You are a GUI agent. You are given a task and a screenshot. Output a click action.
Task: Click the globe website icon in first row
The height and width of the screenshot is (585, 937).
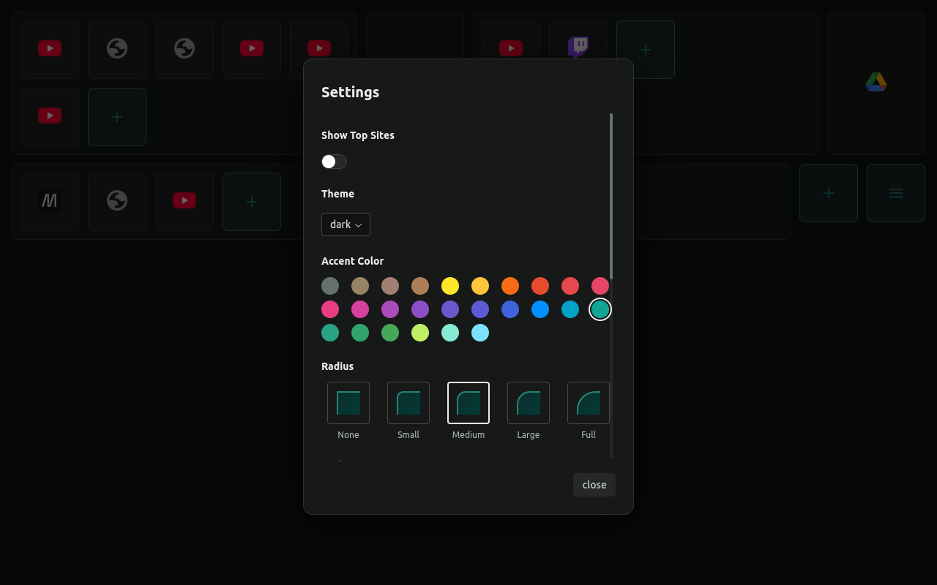(x=116, y=48)
